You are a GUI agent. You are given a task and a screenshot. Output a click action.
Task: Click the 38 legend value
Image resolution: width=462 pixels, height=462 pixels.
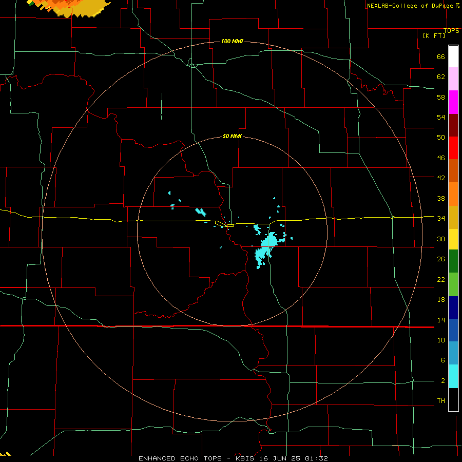pyautogui.click(x=441, y=198)
